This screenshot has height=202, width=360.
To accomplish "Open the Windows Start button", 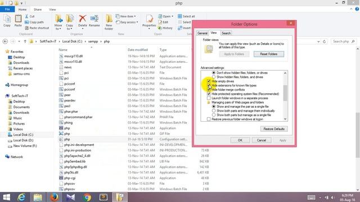I will (x=6, y=197).
